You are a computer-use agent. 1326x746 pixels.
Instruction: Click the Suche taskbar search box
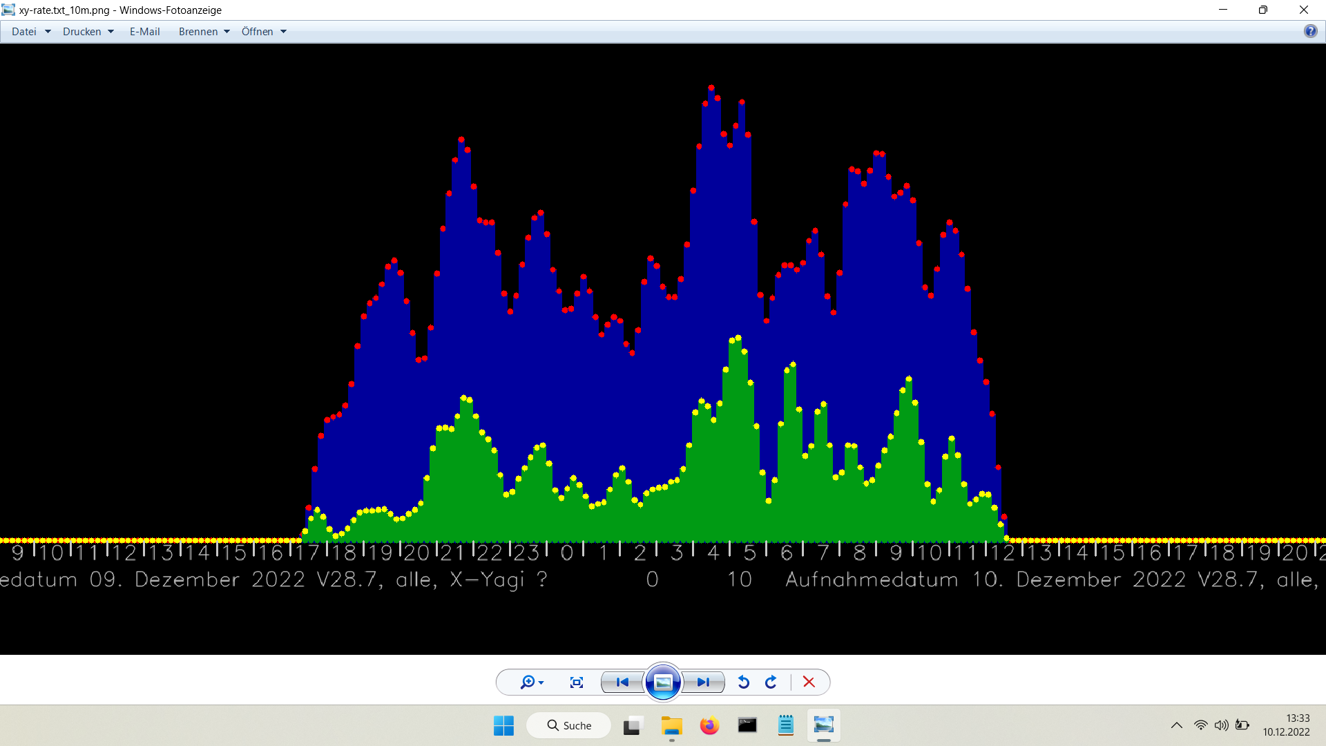pos(569,726)
